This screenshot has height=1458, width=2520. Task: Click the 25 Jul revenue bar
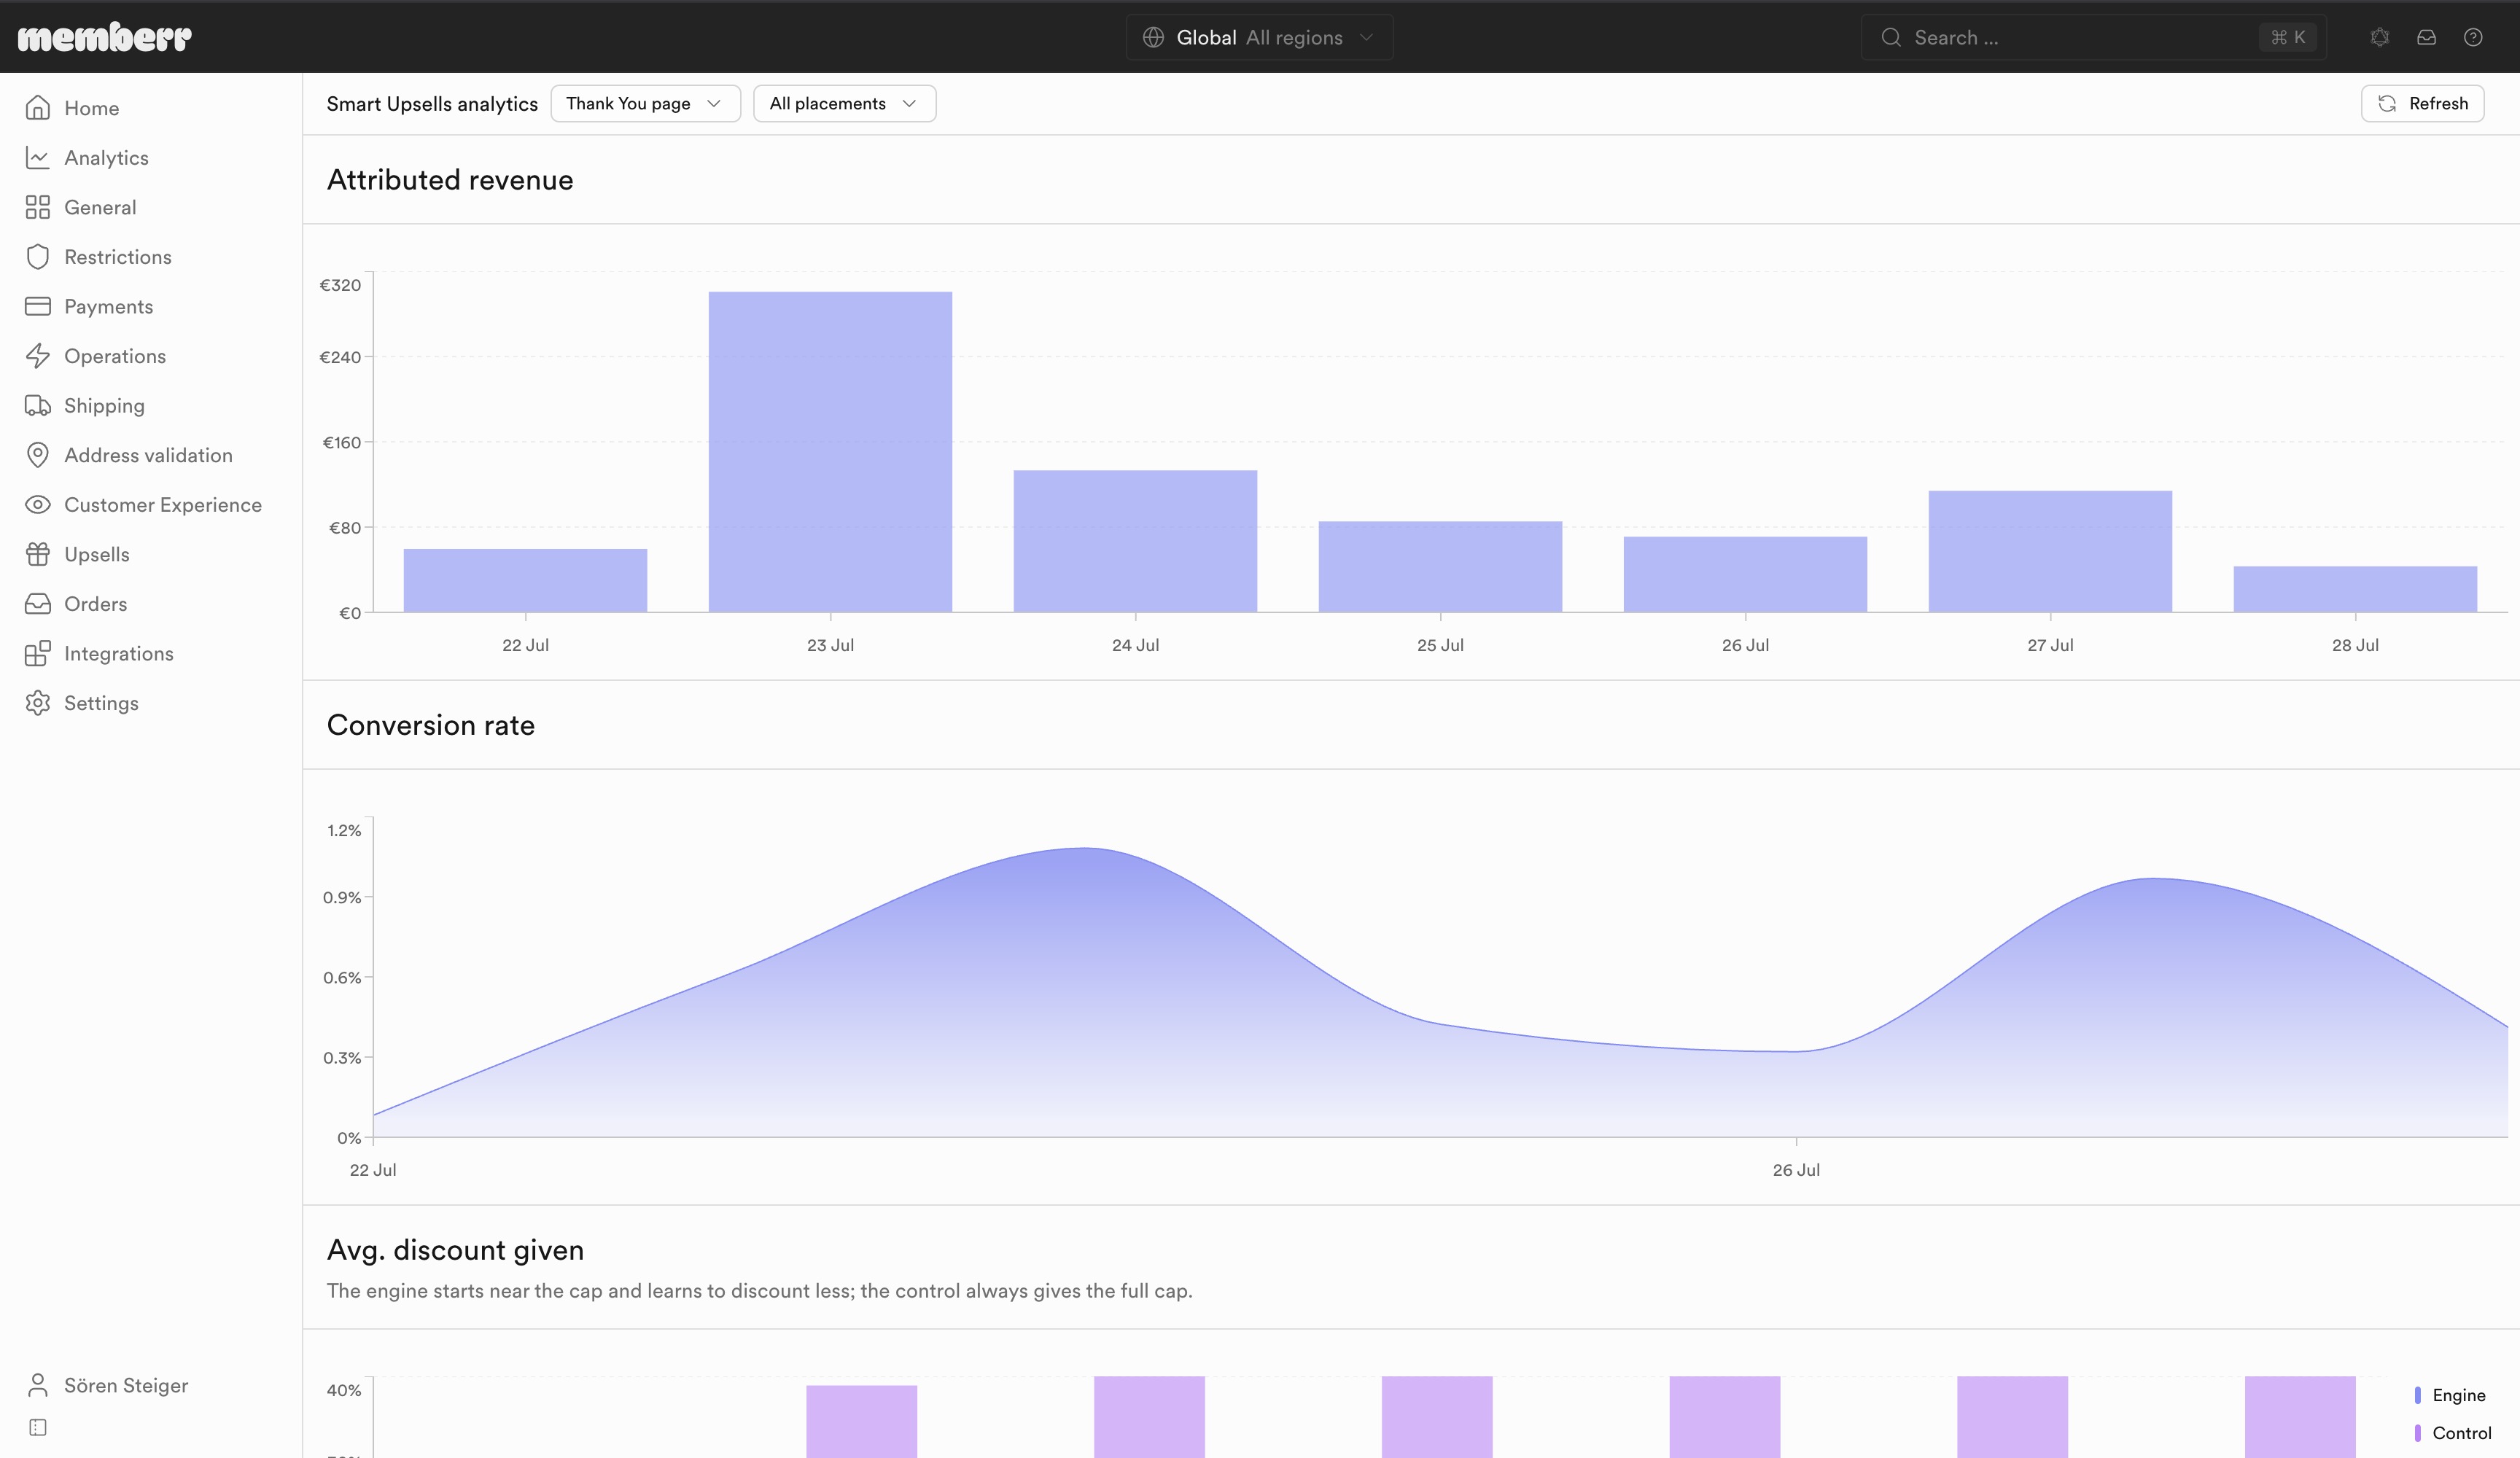coord(1440,567)
